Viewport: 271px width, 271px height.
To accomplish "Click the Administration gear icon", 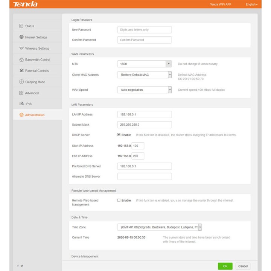I will [21, 115].
